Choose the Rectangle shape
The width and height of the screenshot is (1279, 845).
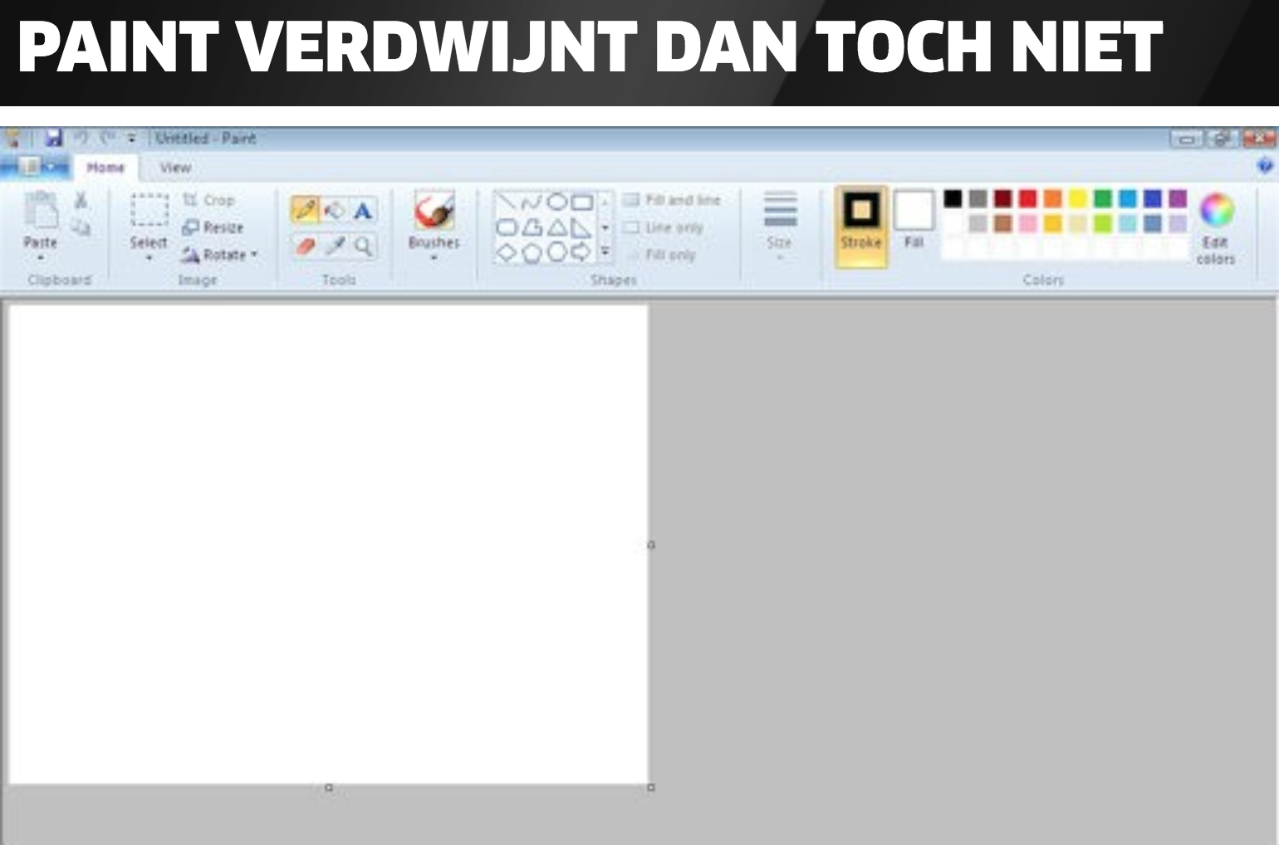click(582, 201)
